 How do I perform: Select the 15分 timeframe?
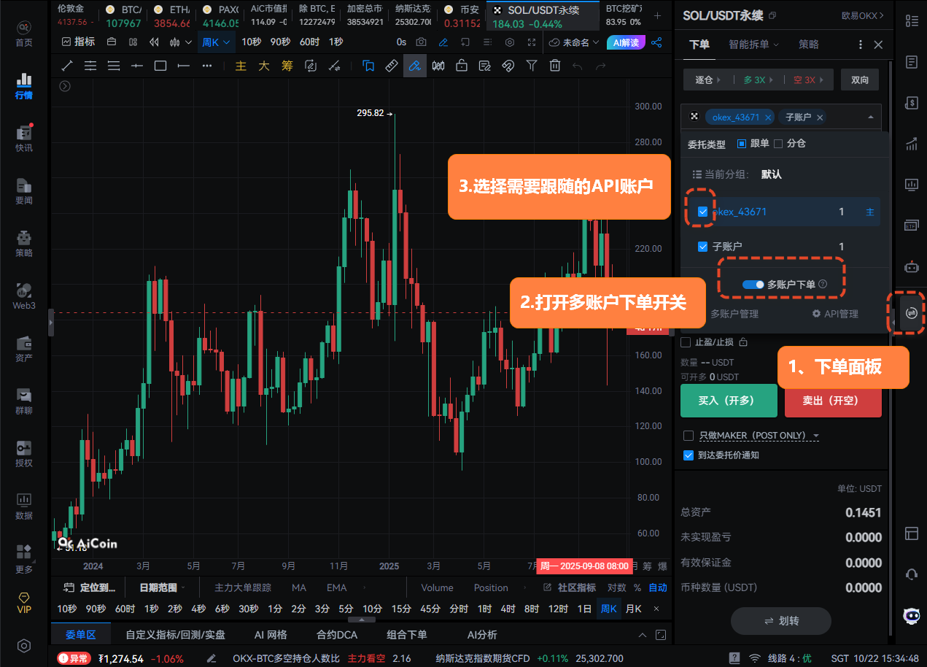(x=401, y=609)
